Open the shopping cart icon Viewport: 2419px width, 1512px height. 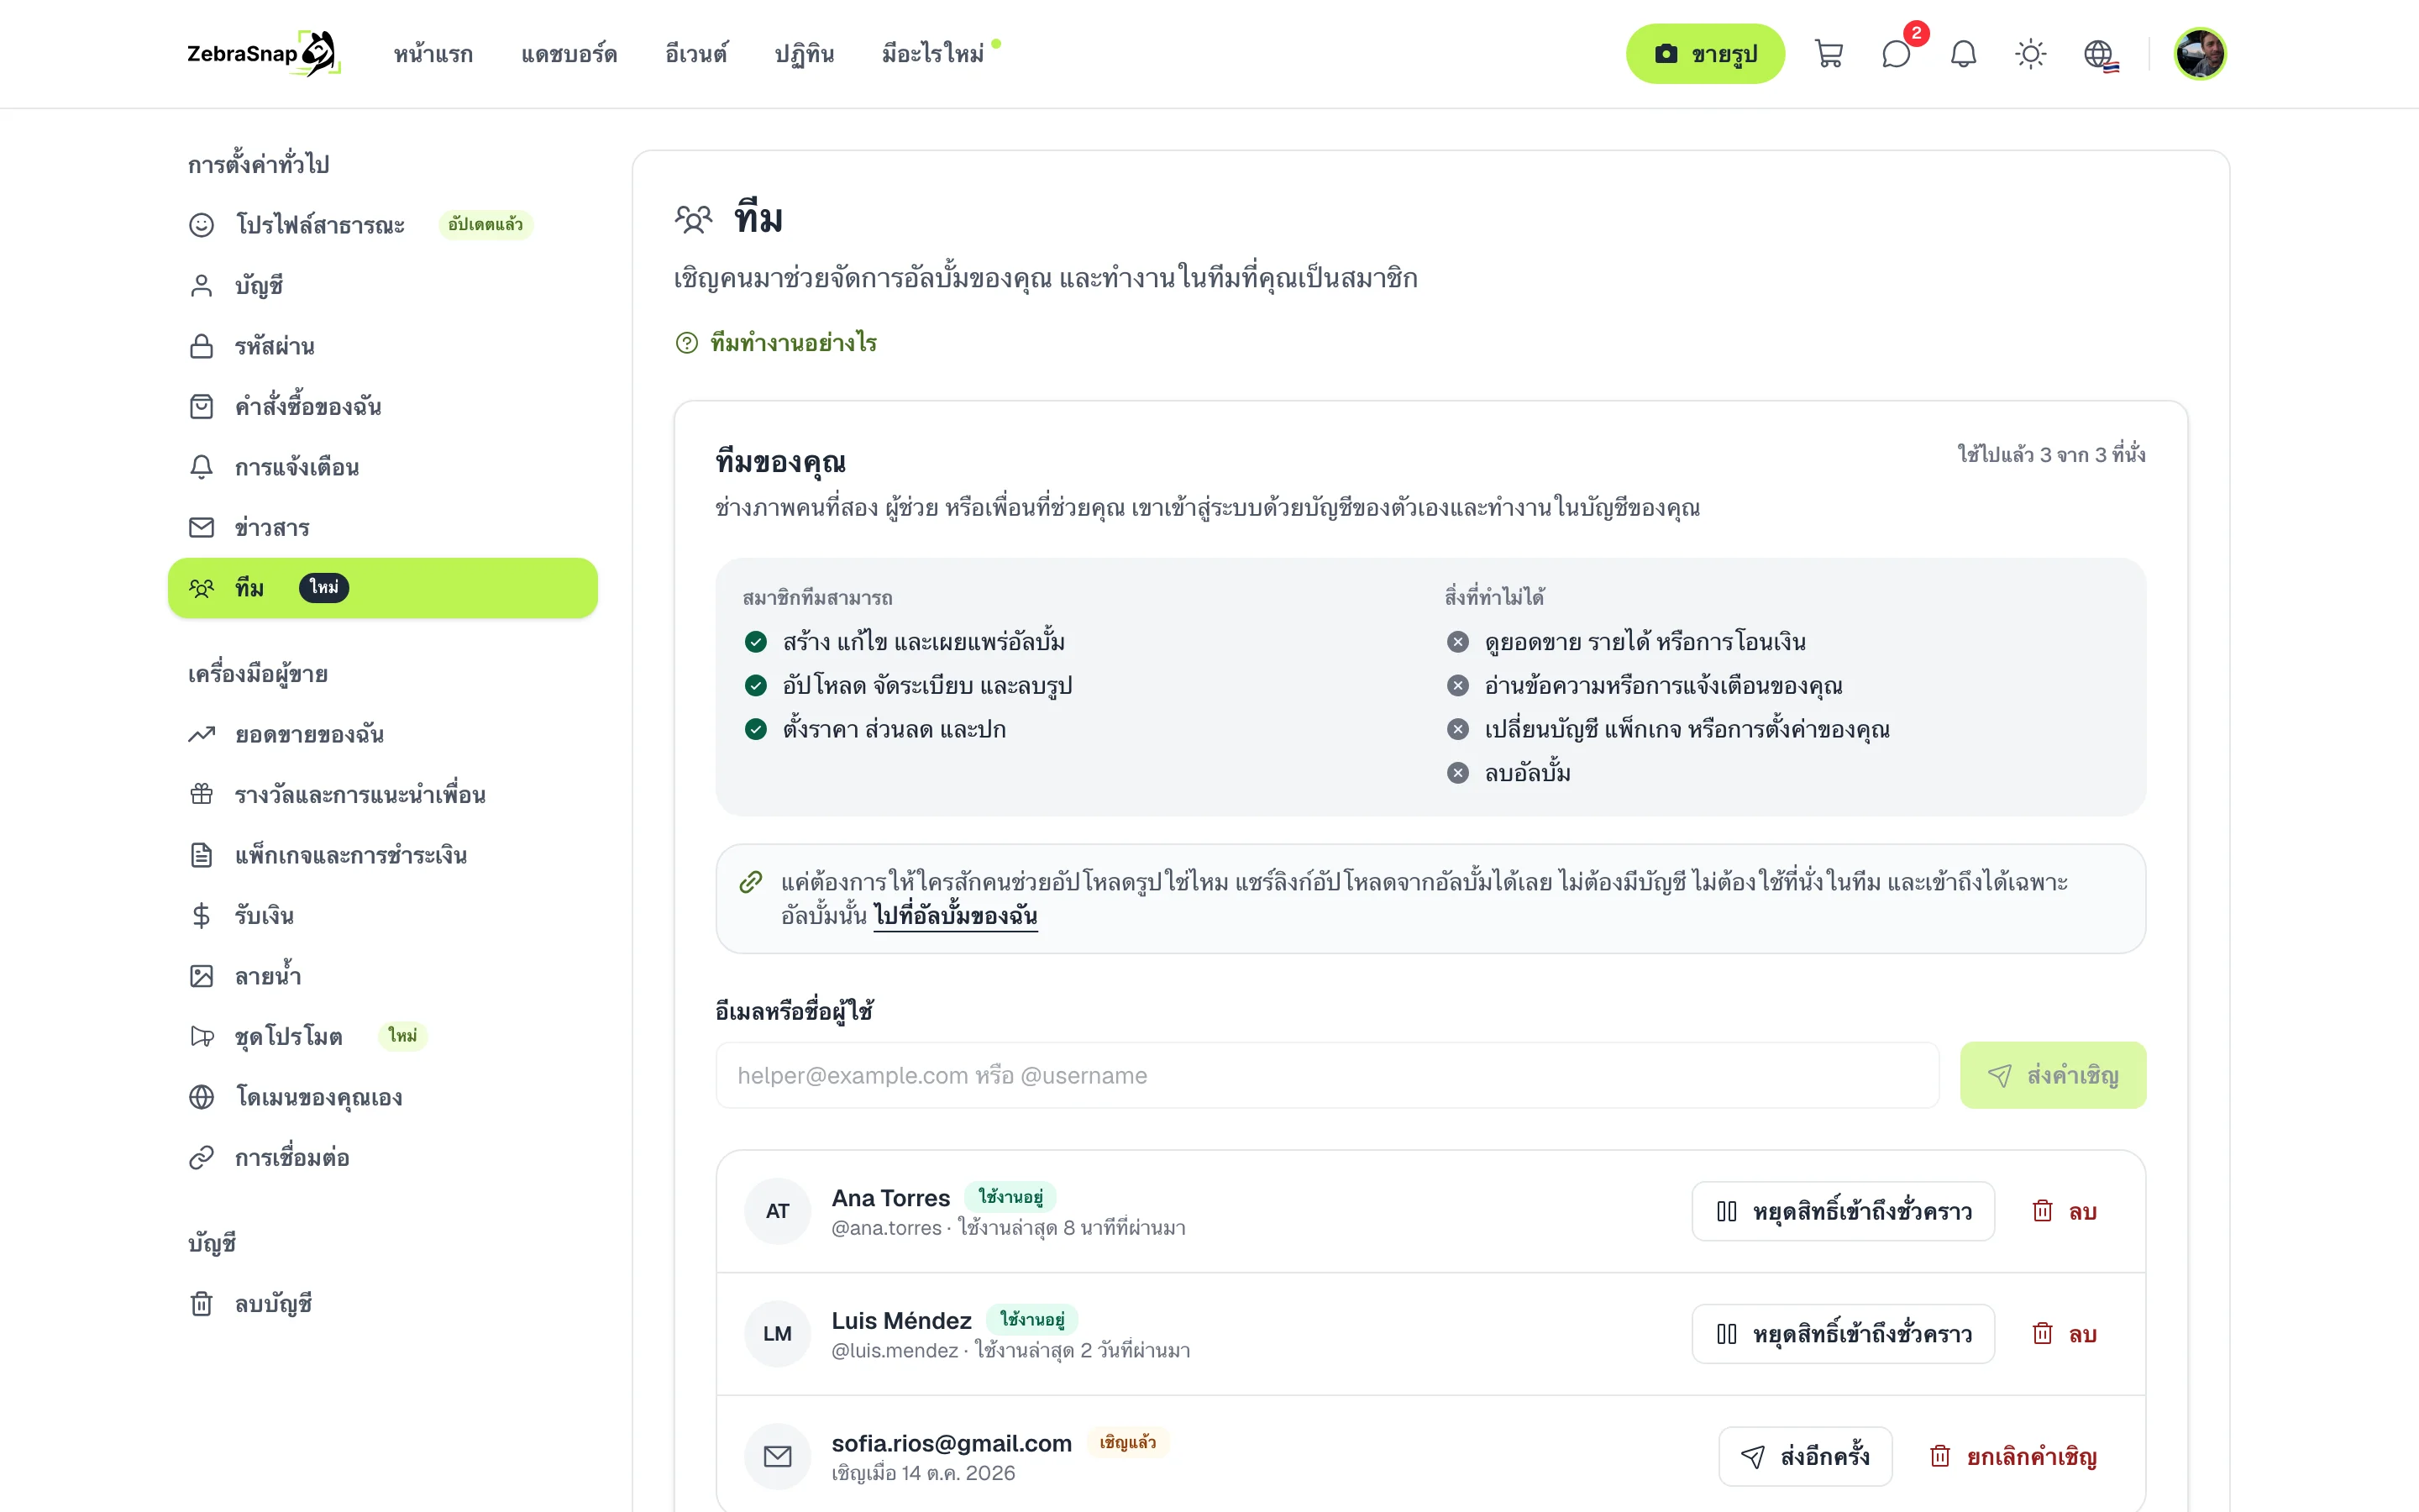pos(1829,54)
